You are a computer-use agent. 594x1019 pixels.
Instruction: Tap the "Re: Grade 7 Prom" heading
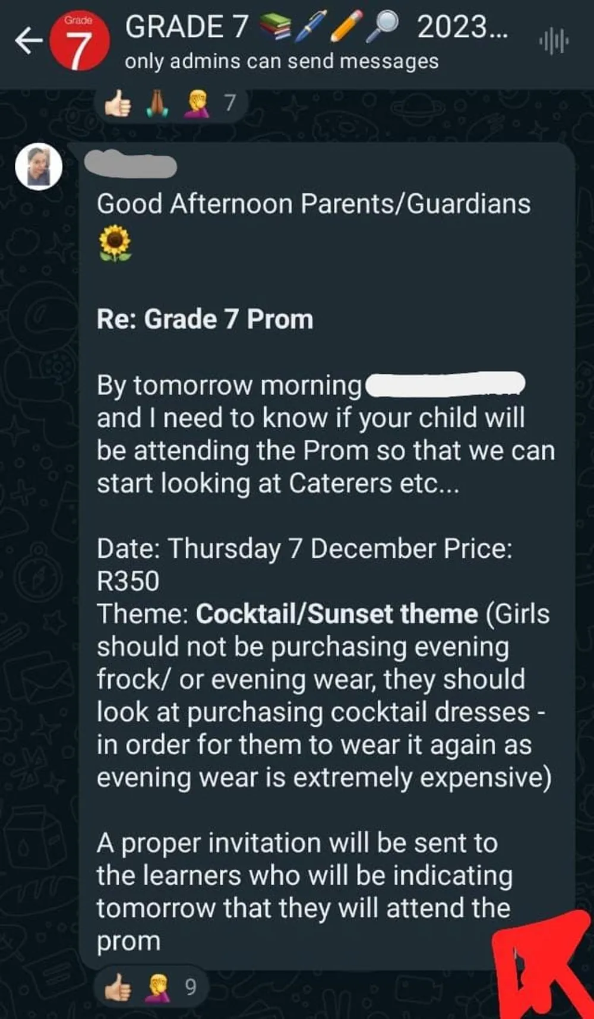click(x=205, y=319)
